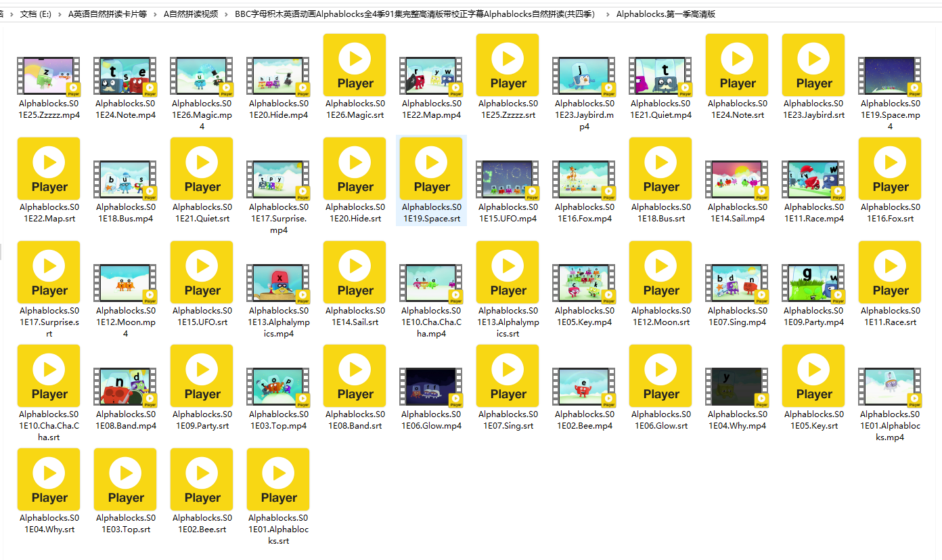Select Alphablocks.S01E04.Why.mp4 video file
The height and width of the screenshot is (560, 942).
pos(737,386)
